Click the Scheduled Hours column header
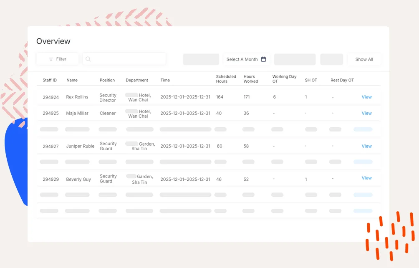The width and height of the screenshot is (419, 268). point(226,79)
